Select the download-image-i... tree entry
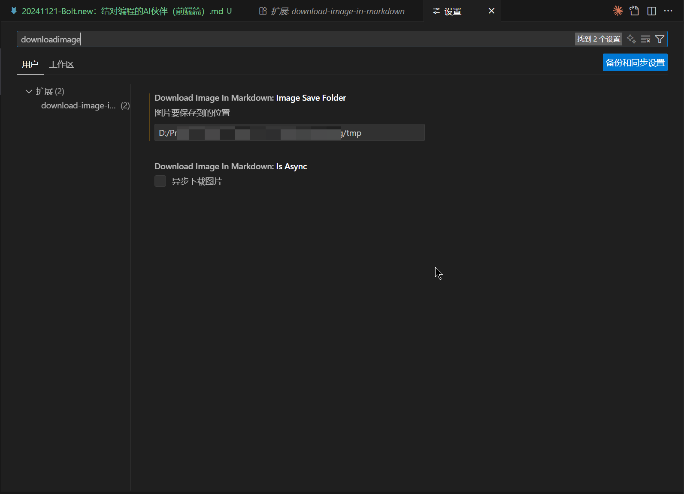 pos(79,105)
